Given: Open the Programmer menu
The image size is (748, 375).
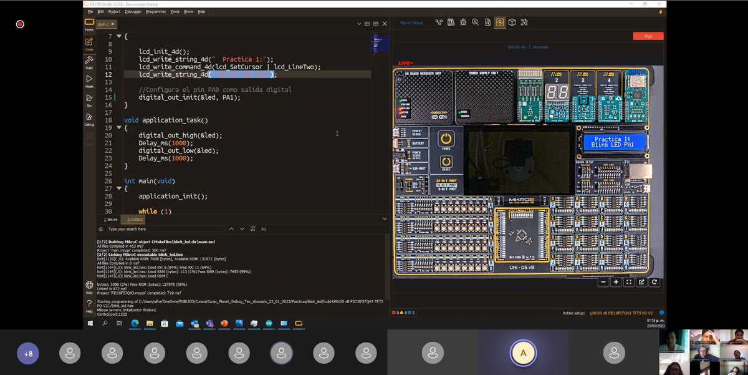Looking at the screenshot, I should [156, 11].
